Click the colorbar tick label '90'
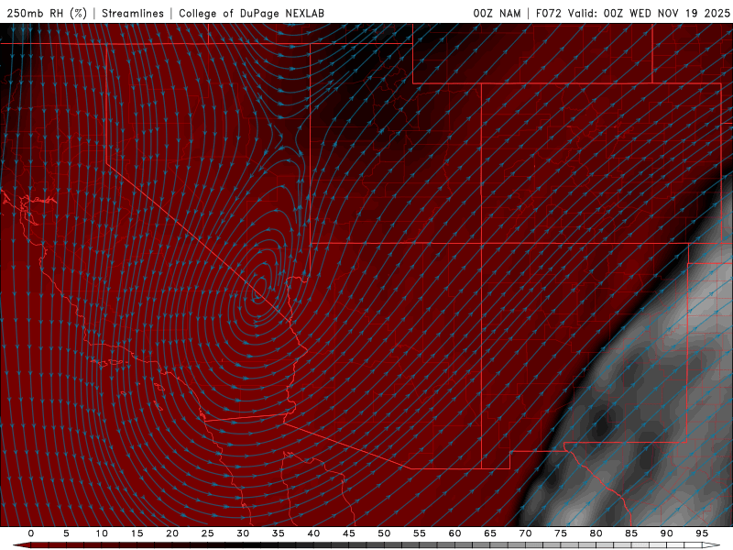733x550 pixels. 667,533
